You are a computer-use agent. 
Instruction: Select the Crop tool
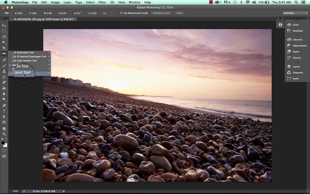click(4, 48)
